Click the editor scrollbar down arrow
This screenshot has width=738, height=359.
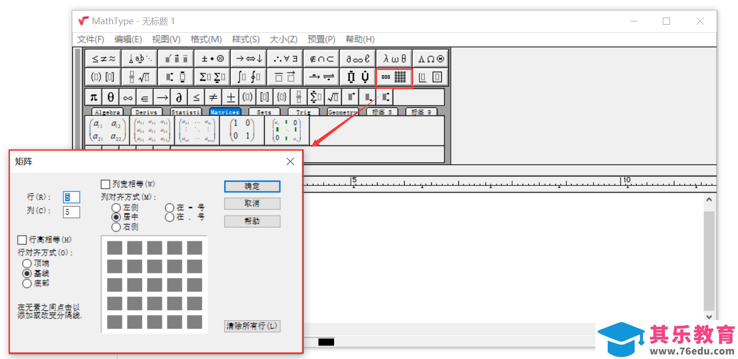coord(709,317)
